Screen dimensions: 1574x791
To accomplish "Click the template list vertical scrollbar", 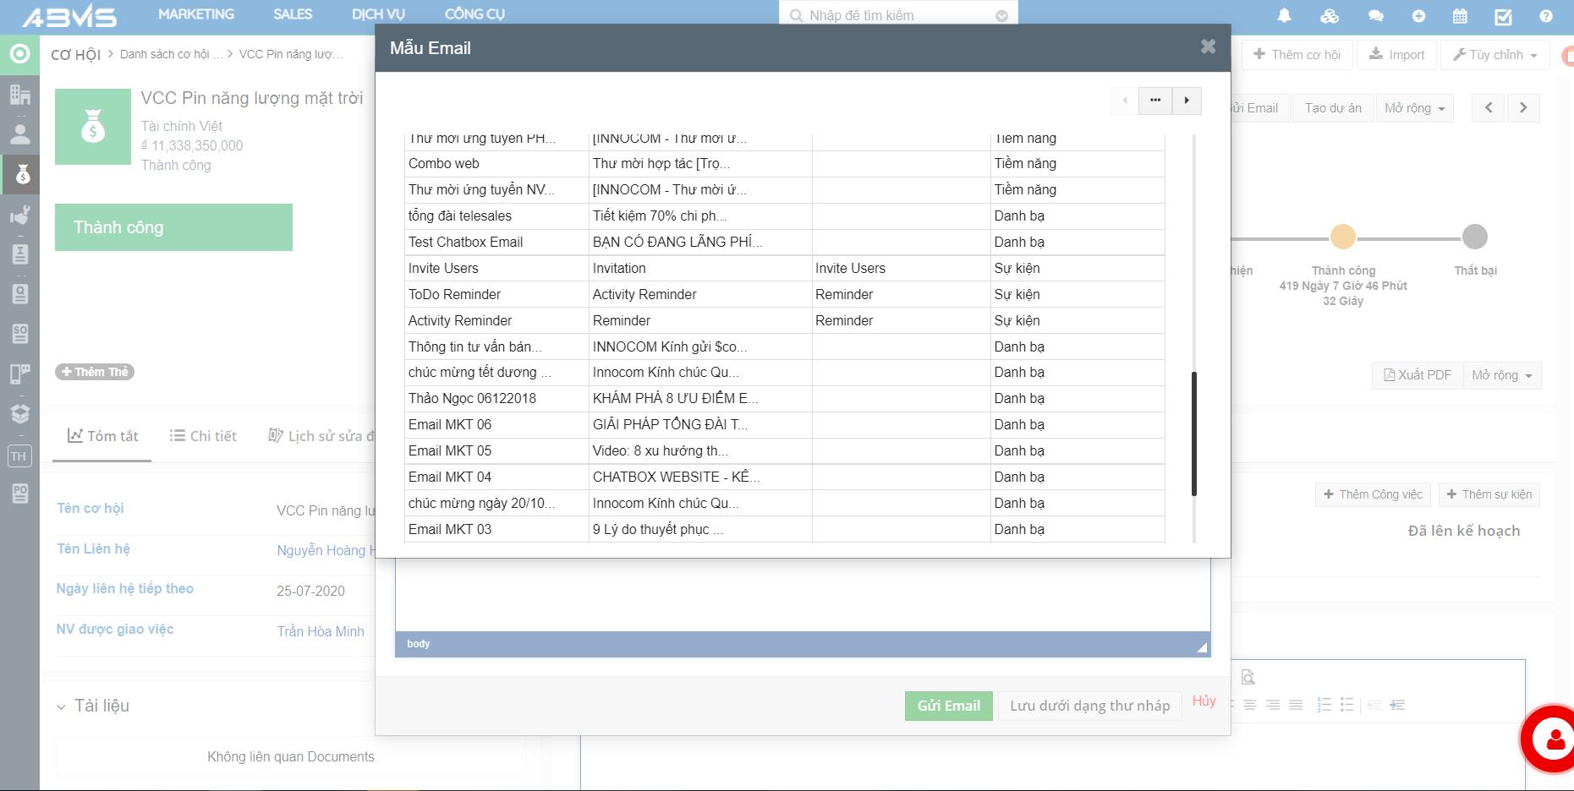I will pyautogui.click(x=1193, y=433).
